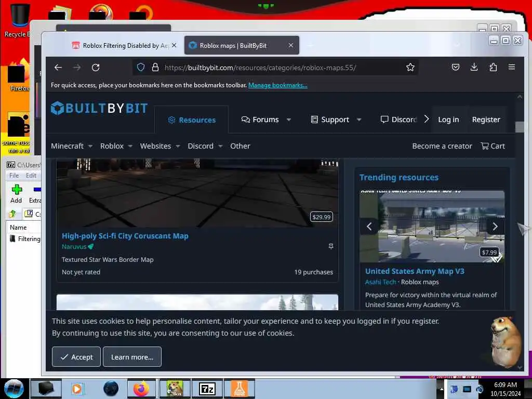Click the pin icon on Coruscant Map card

click(331, 246)
